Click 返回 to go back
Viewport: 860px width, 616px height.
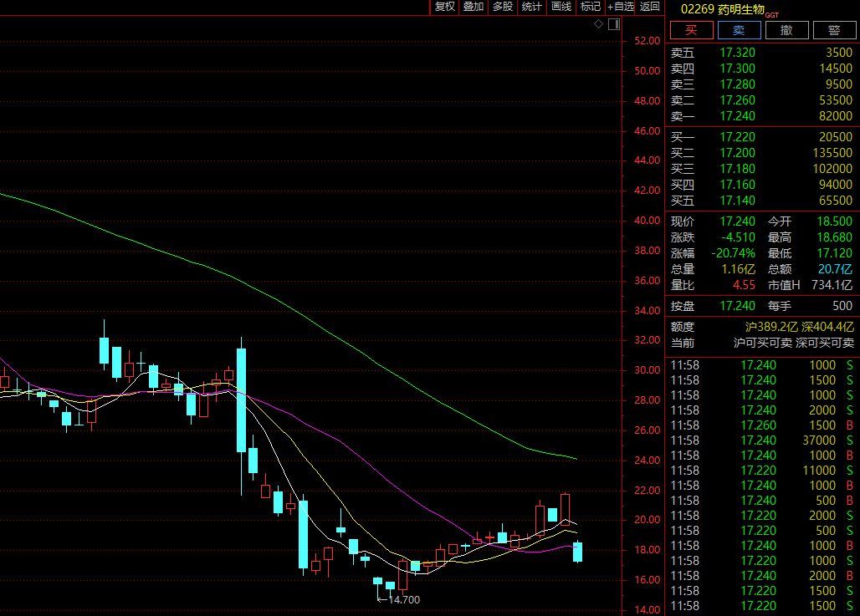tap(649, 7)
